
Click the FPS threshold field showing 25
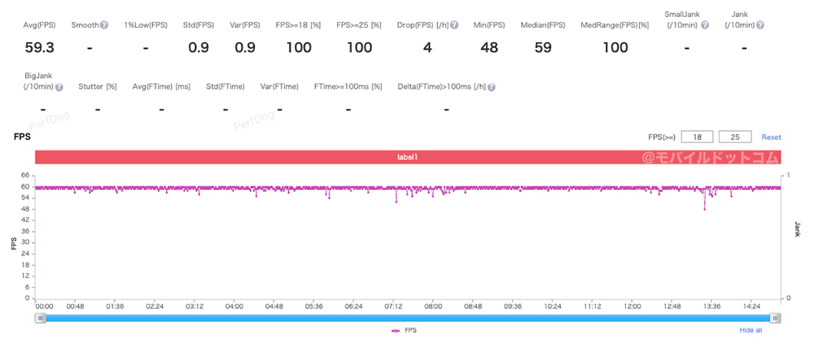[x=734, y=137]
